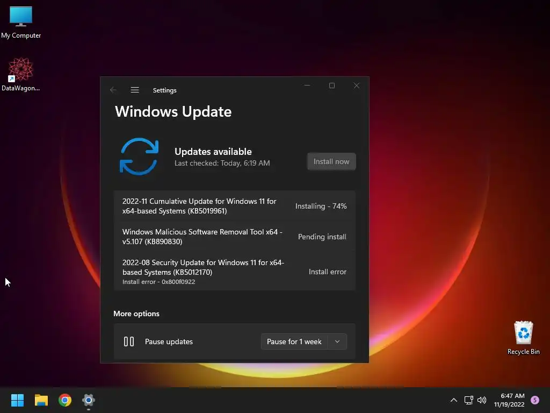This screenshot has width=550, height=413.
Task: Click the Install error - 0x800f0922 text
Action: 158,282
